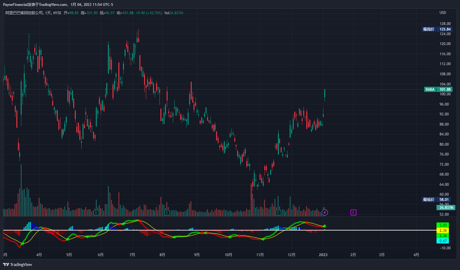
Task: Click the 52.00 price axis label
Action: point(445,214)
